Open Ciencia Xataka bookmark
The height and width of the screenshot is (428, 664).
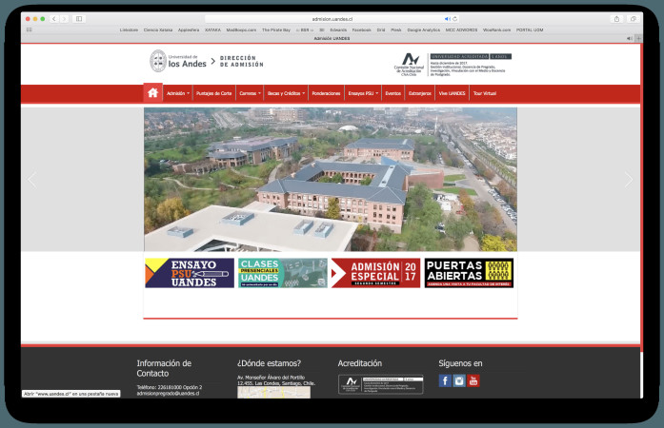pos(158,30)
